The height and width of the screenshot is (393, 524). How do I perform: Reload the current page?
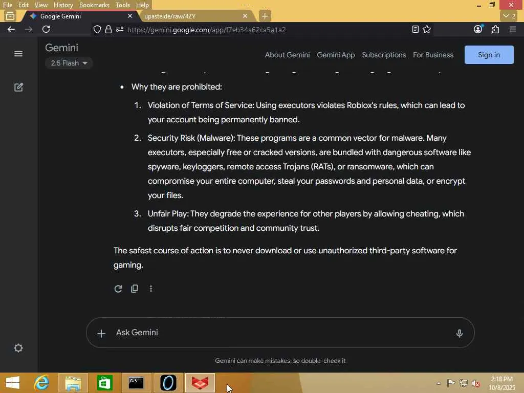tap(46, 29)
